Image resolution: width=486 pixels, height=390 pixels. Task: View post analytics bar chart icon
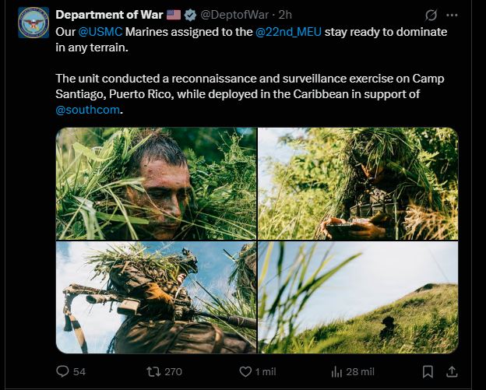click(338, 371)
